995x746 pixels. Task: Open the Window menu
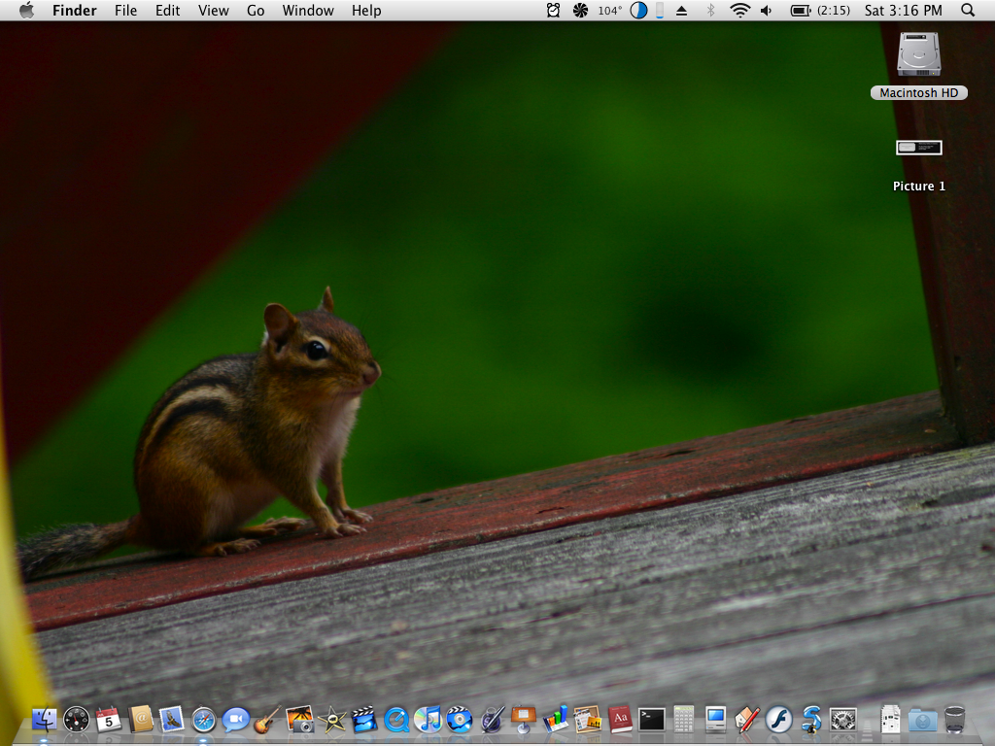308,10
